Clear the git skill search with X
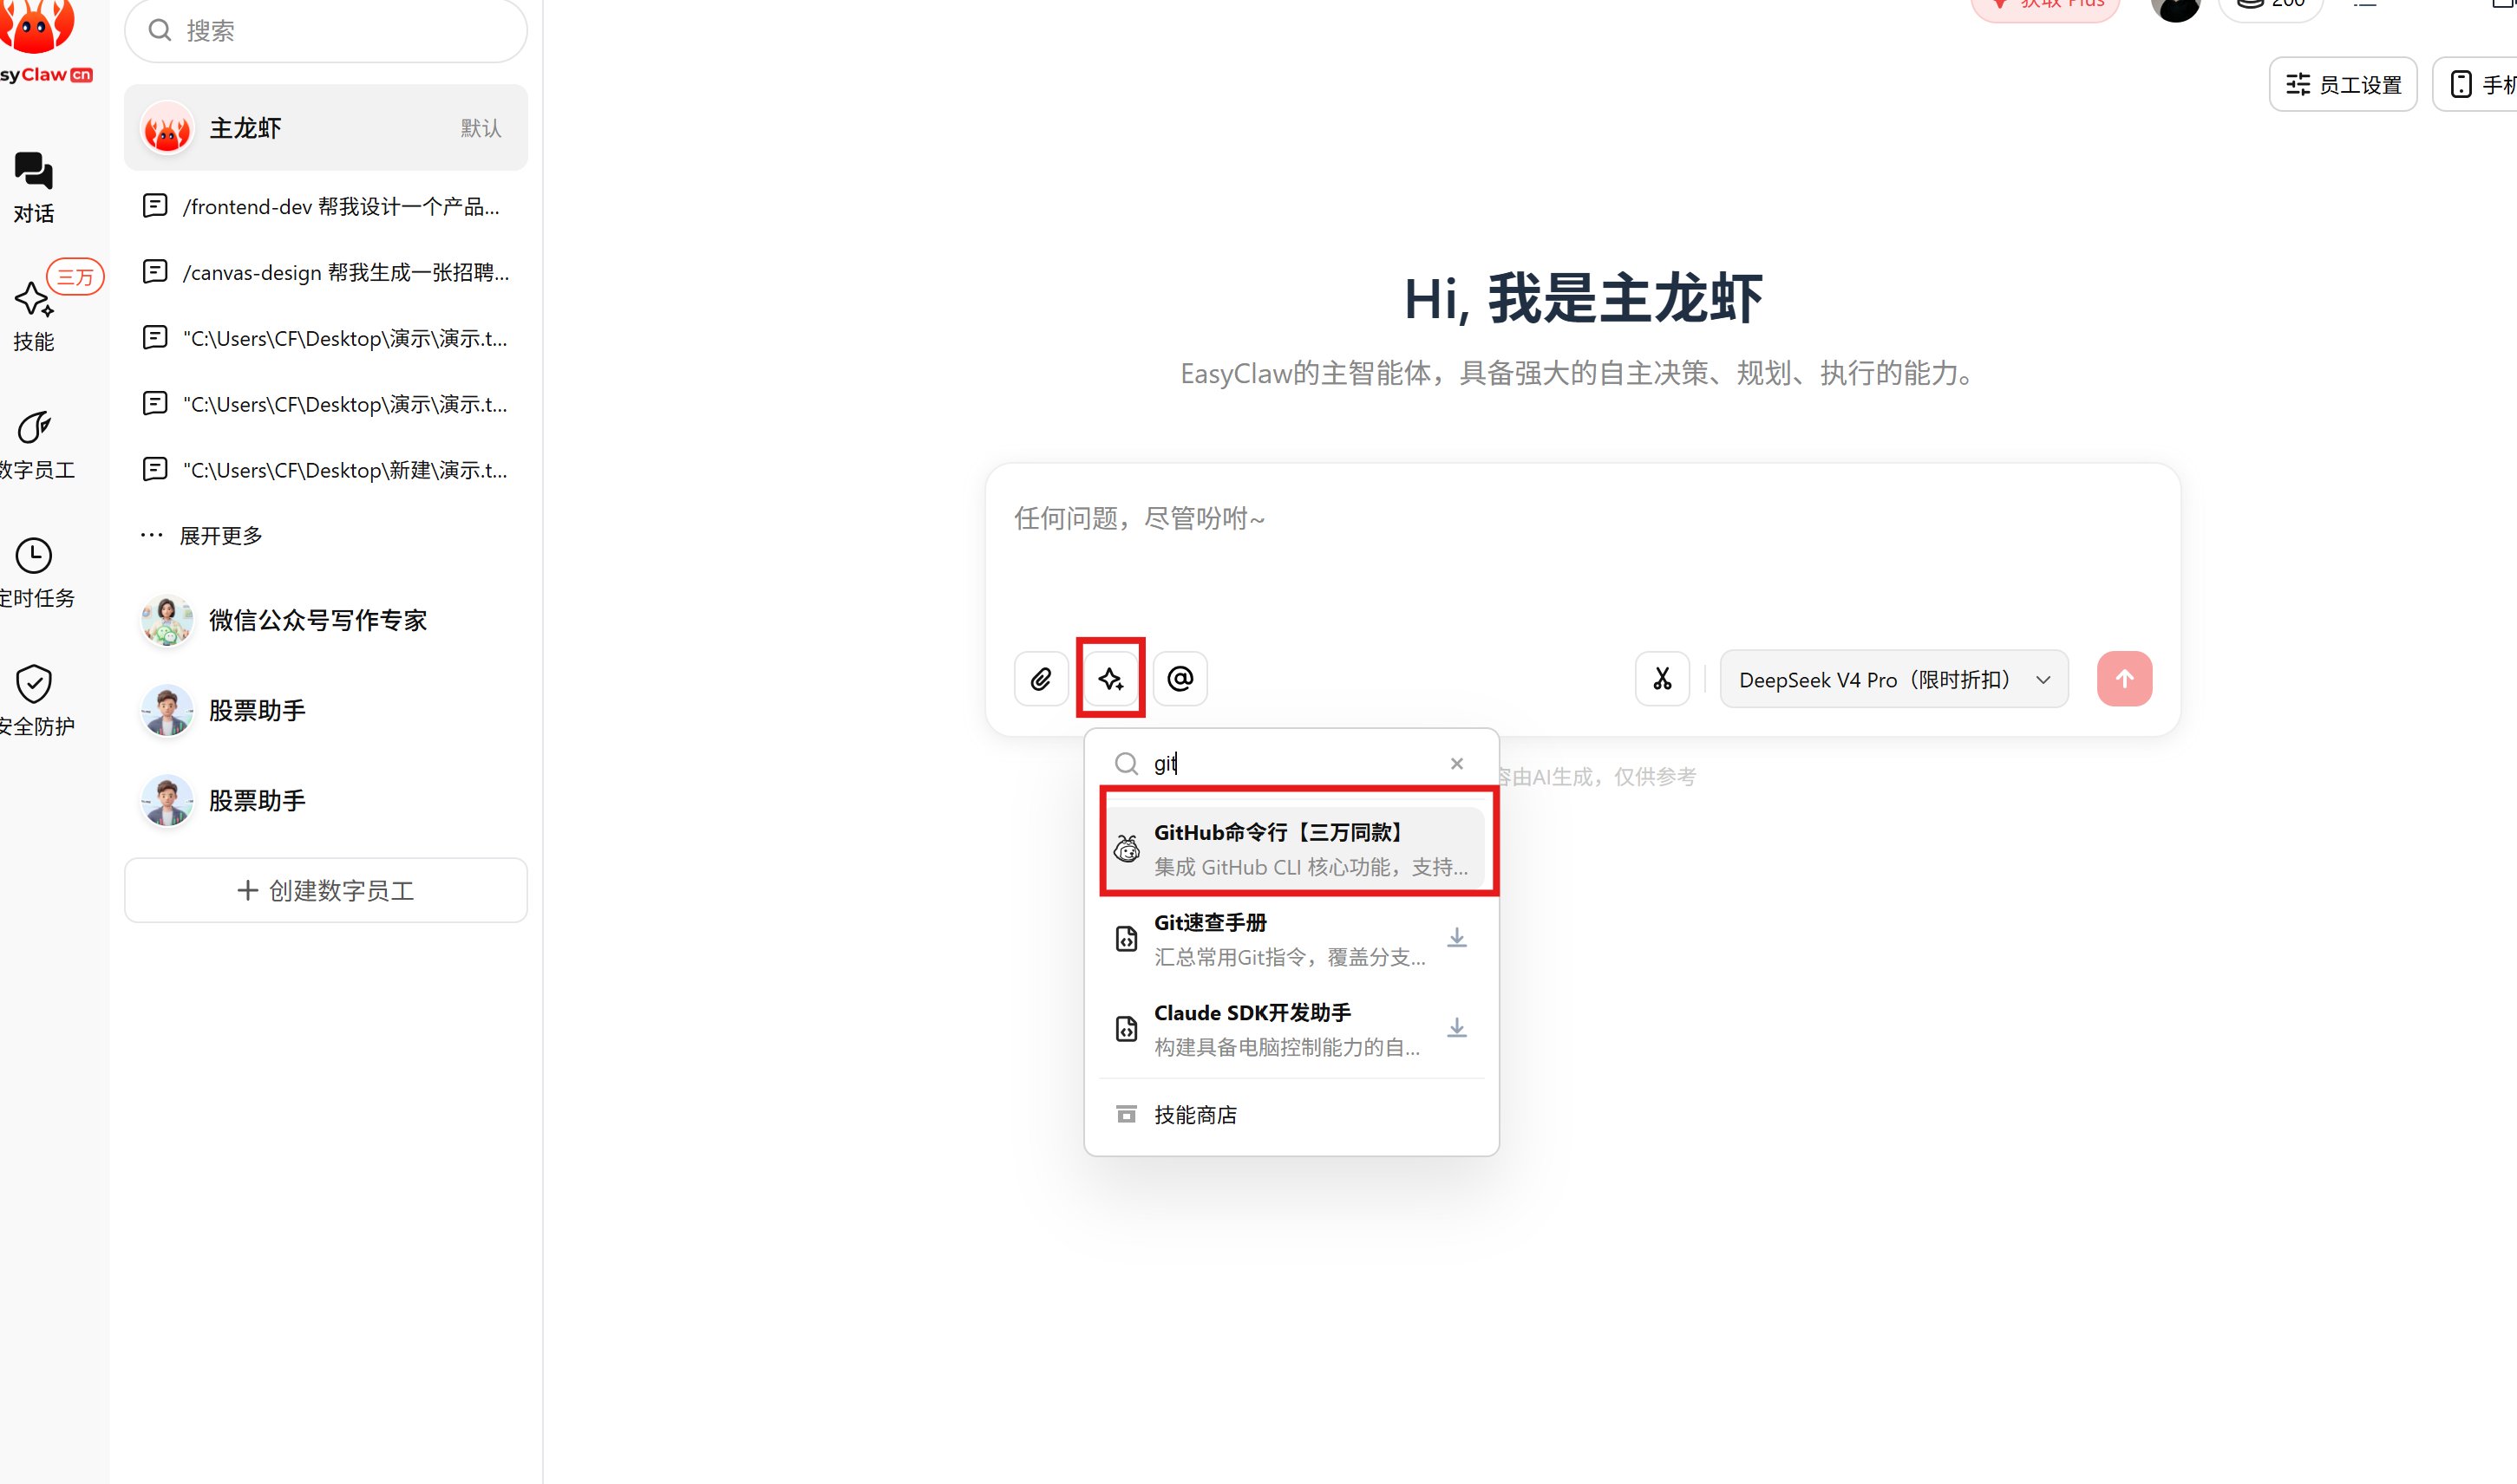This screenshot has width=2517, height=1484. point(1456,763)
